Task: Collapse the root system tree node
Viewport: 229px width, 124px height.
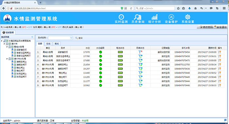Action: pyautogui.click(x=2, y=41)
